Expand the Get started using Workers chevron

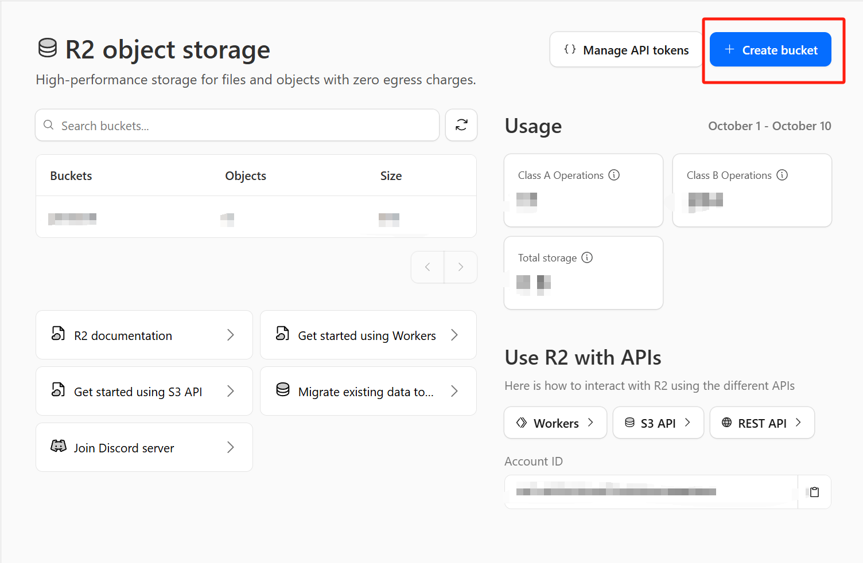tap(454, 335)
